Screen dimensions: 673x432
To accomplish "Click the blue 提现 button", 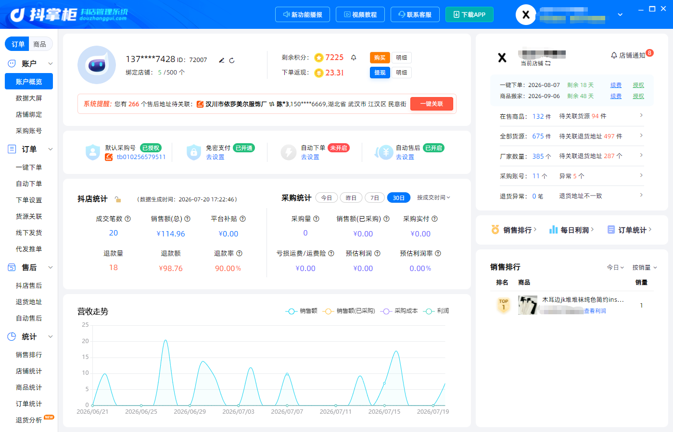I will [x=380, y=73].
